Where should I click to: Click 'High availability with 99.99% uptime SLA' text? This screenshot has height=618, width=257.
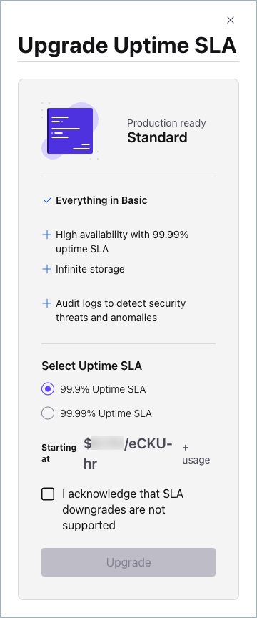click(x=122, y=242)
